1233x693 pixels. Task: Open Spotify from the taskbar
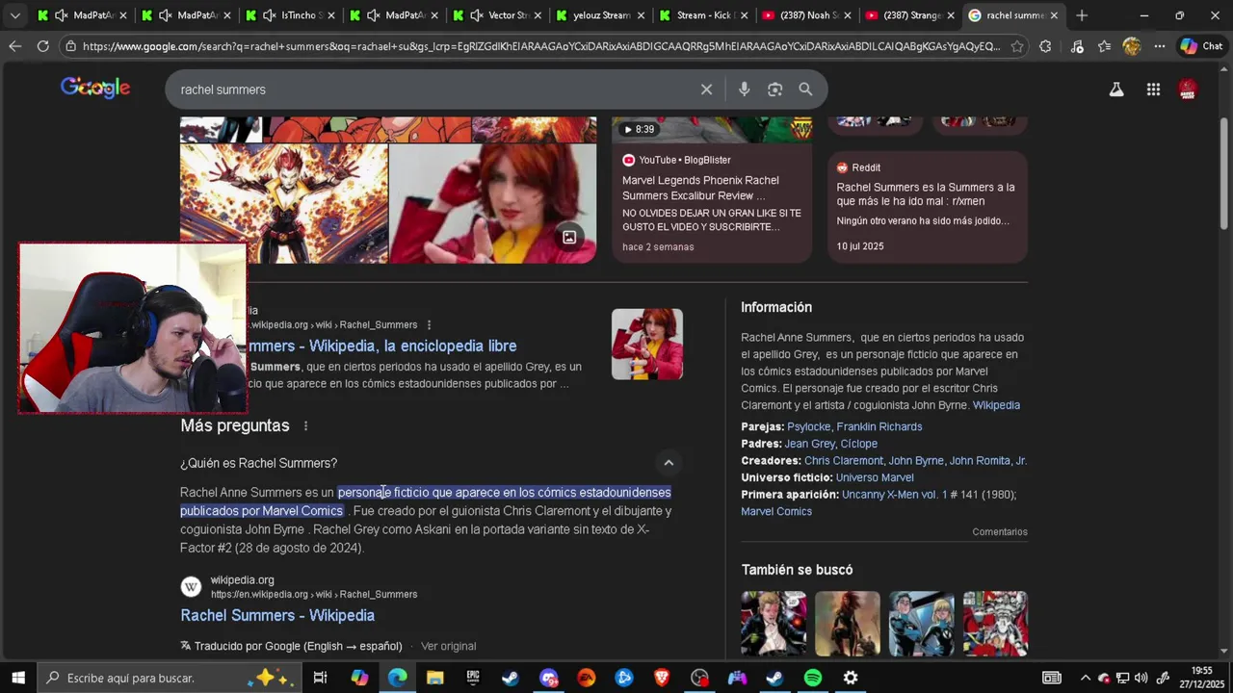coord(812,678)
